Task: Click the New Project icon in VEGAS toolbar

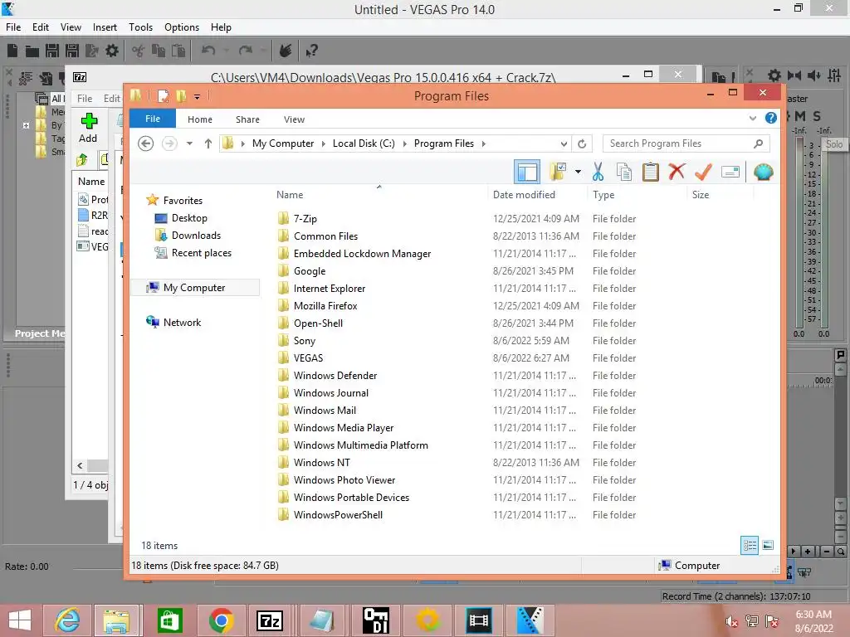Action: pos(12,51)
